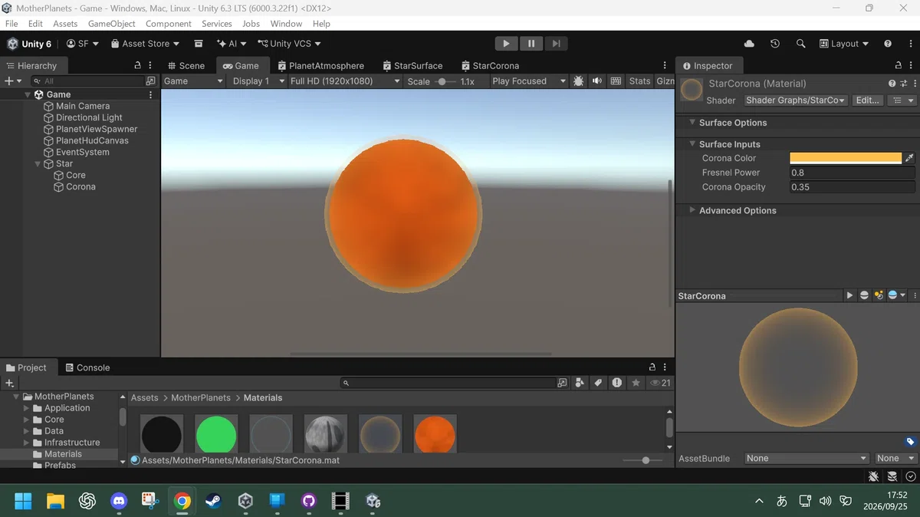Screen dimensions: 920x517
Task: Toggle Stats overlay in the Game view
Action: pyautogui.click(x=639, y=81)
